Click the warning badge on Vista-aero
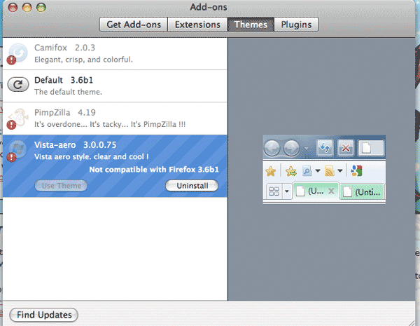420x326 pixels. pyautogui.click(x=11, y=157)
